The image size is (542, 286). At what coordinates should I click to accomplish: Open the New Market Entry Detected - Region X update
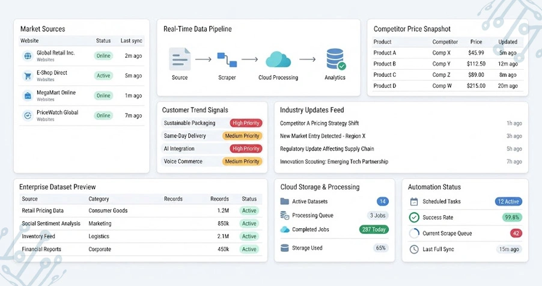[323, 136]
